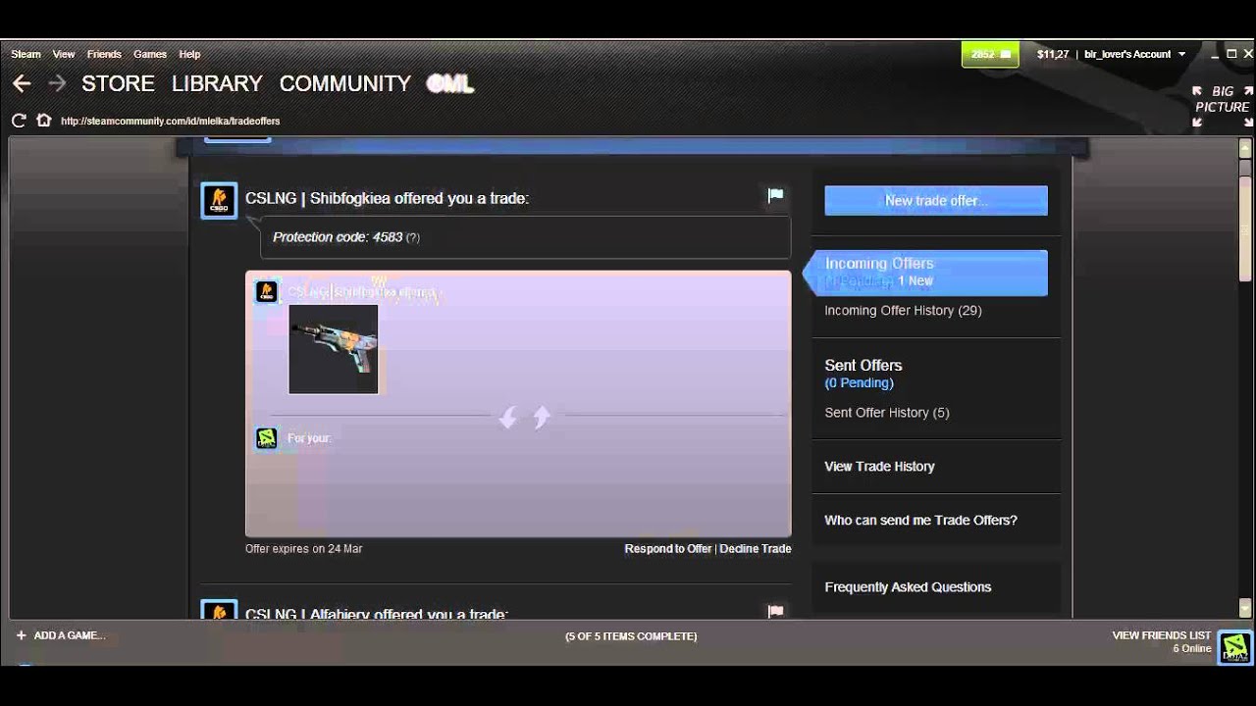Image resolution: width=1256 pixels, height=706 pixels.
Task: Switch to Big Picture mode
Action: coord(1222,106)
